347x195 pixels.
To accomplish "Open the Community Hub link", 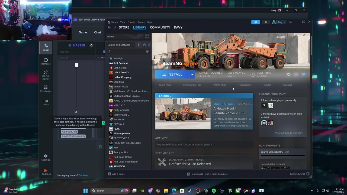I will click(192, 85).
